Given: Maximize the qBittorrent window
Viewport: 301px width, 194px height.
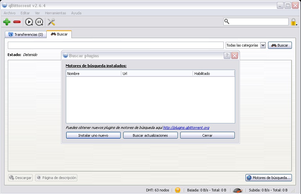Looking at the screenshot, I should point(288,5).
